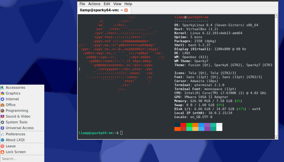Open the View menu in QTerminal
Viewport: 284px width, 162px height.
[117, 4]
